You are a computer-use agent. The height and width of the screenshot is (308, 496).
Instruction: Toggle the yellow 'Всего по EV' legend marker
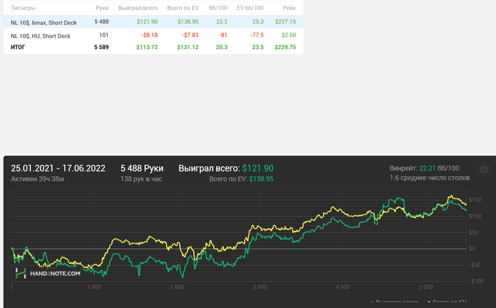point(429,302)
